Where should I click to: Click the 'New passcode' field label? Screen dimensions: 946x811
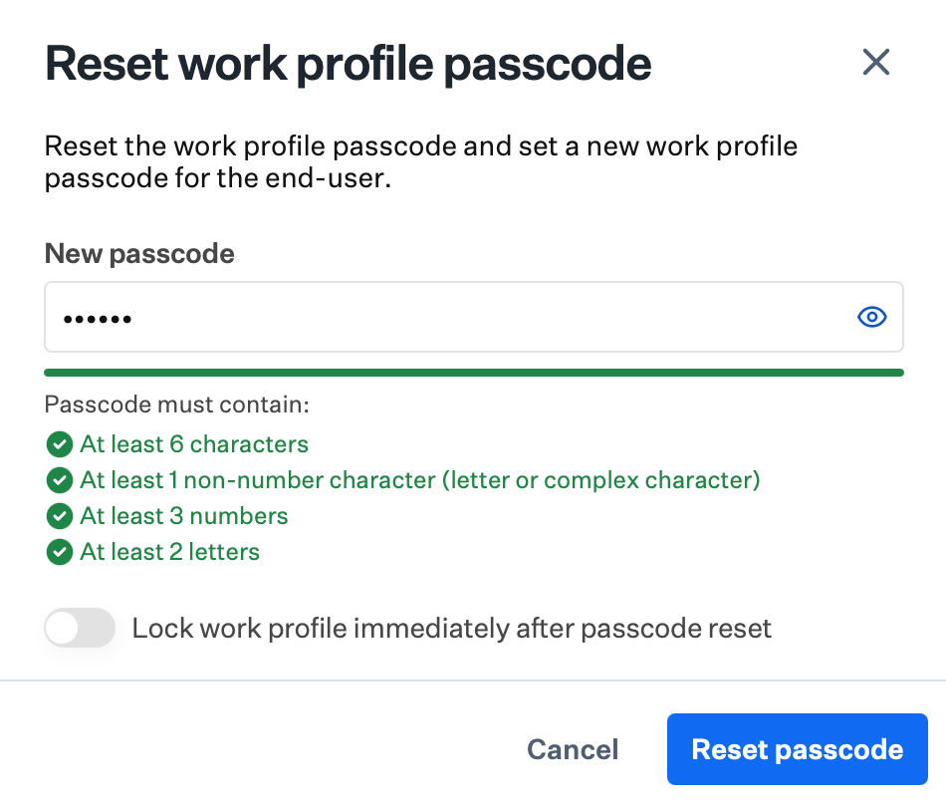point(139,254)
